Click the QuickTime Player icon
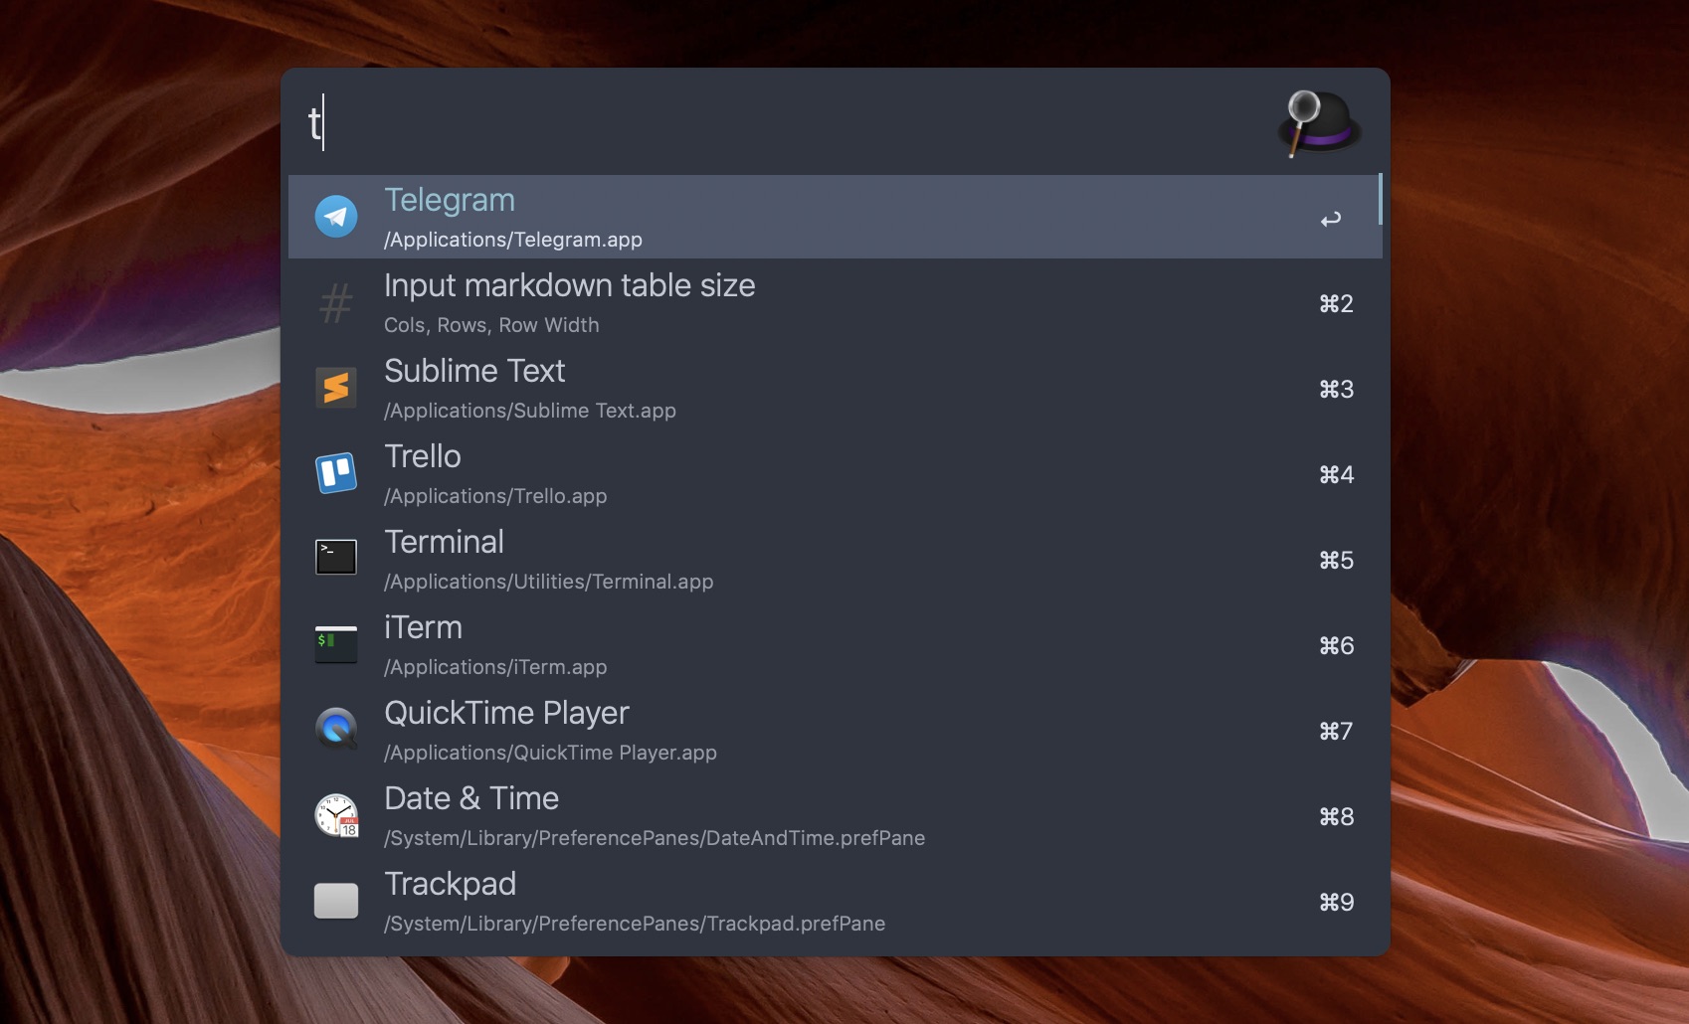 click(336, 729)
